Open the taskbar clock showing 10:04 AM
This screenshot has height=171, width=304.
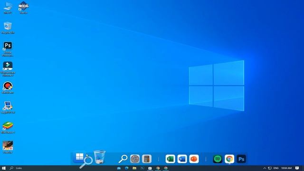coord(286,168)
